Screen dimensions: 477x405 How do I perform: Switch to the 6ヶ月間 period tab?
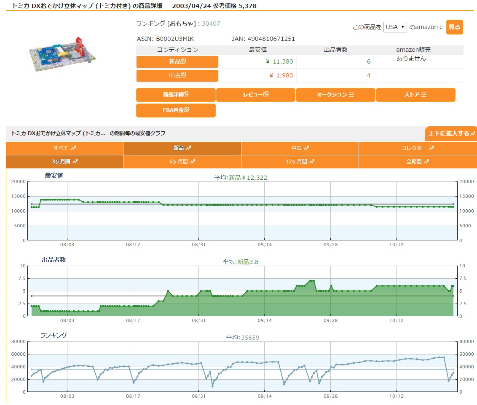(182, 162)
